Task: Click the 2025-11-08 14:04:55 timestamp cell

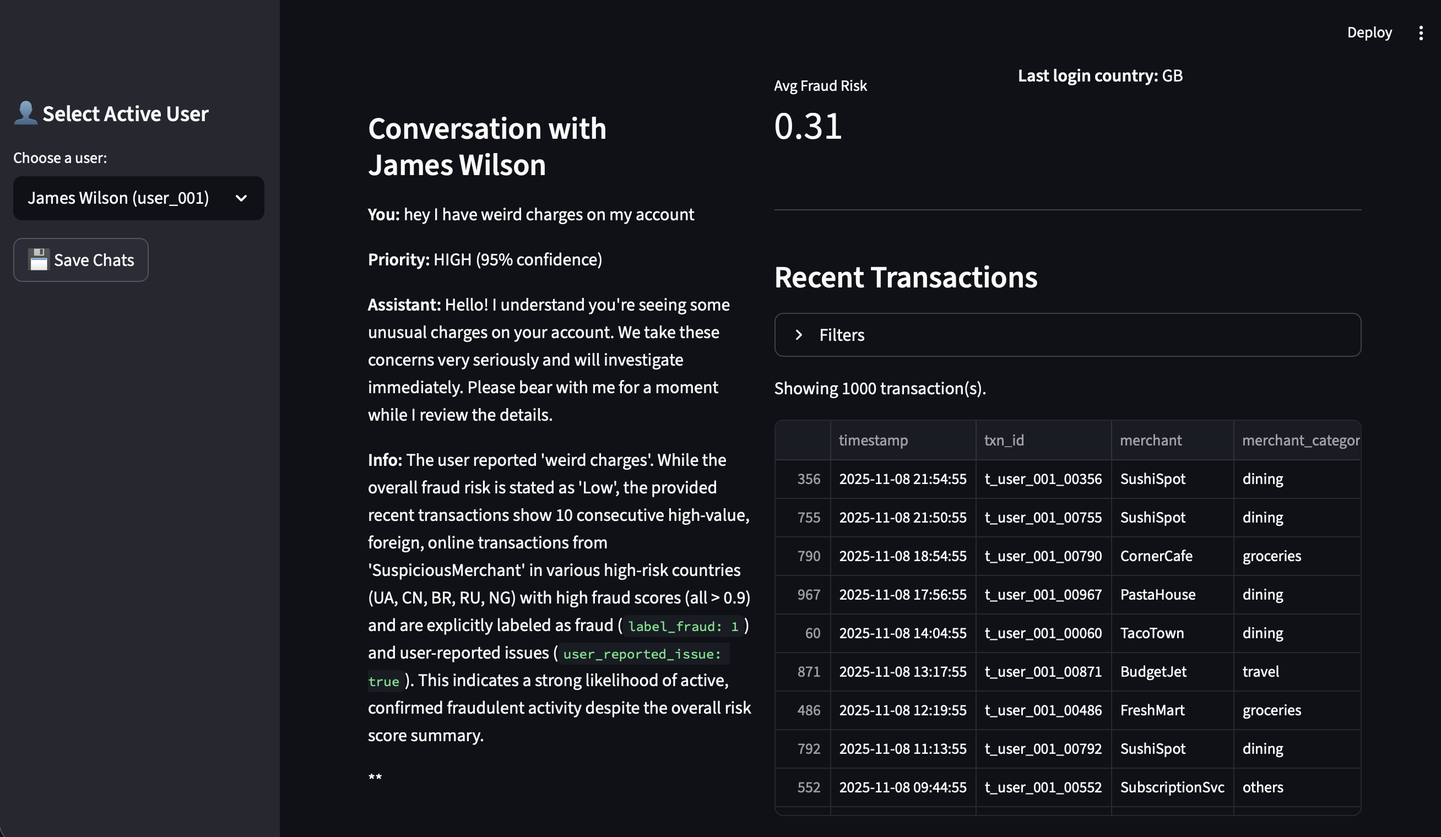Action: tap(902, 633)
